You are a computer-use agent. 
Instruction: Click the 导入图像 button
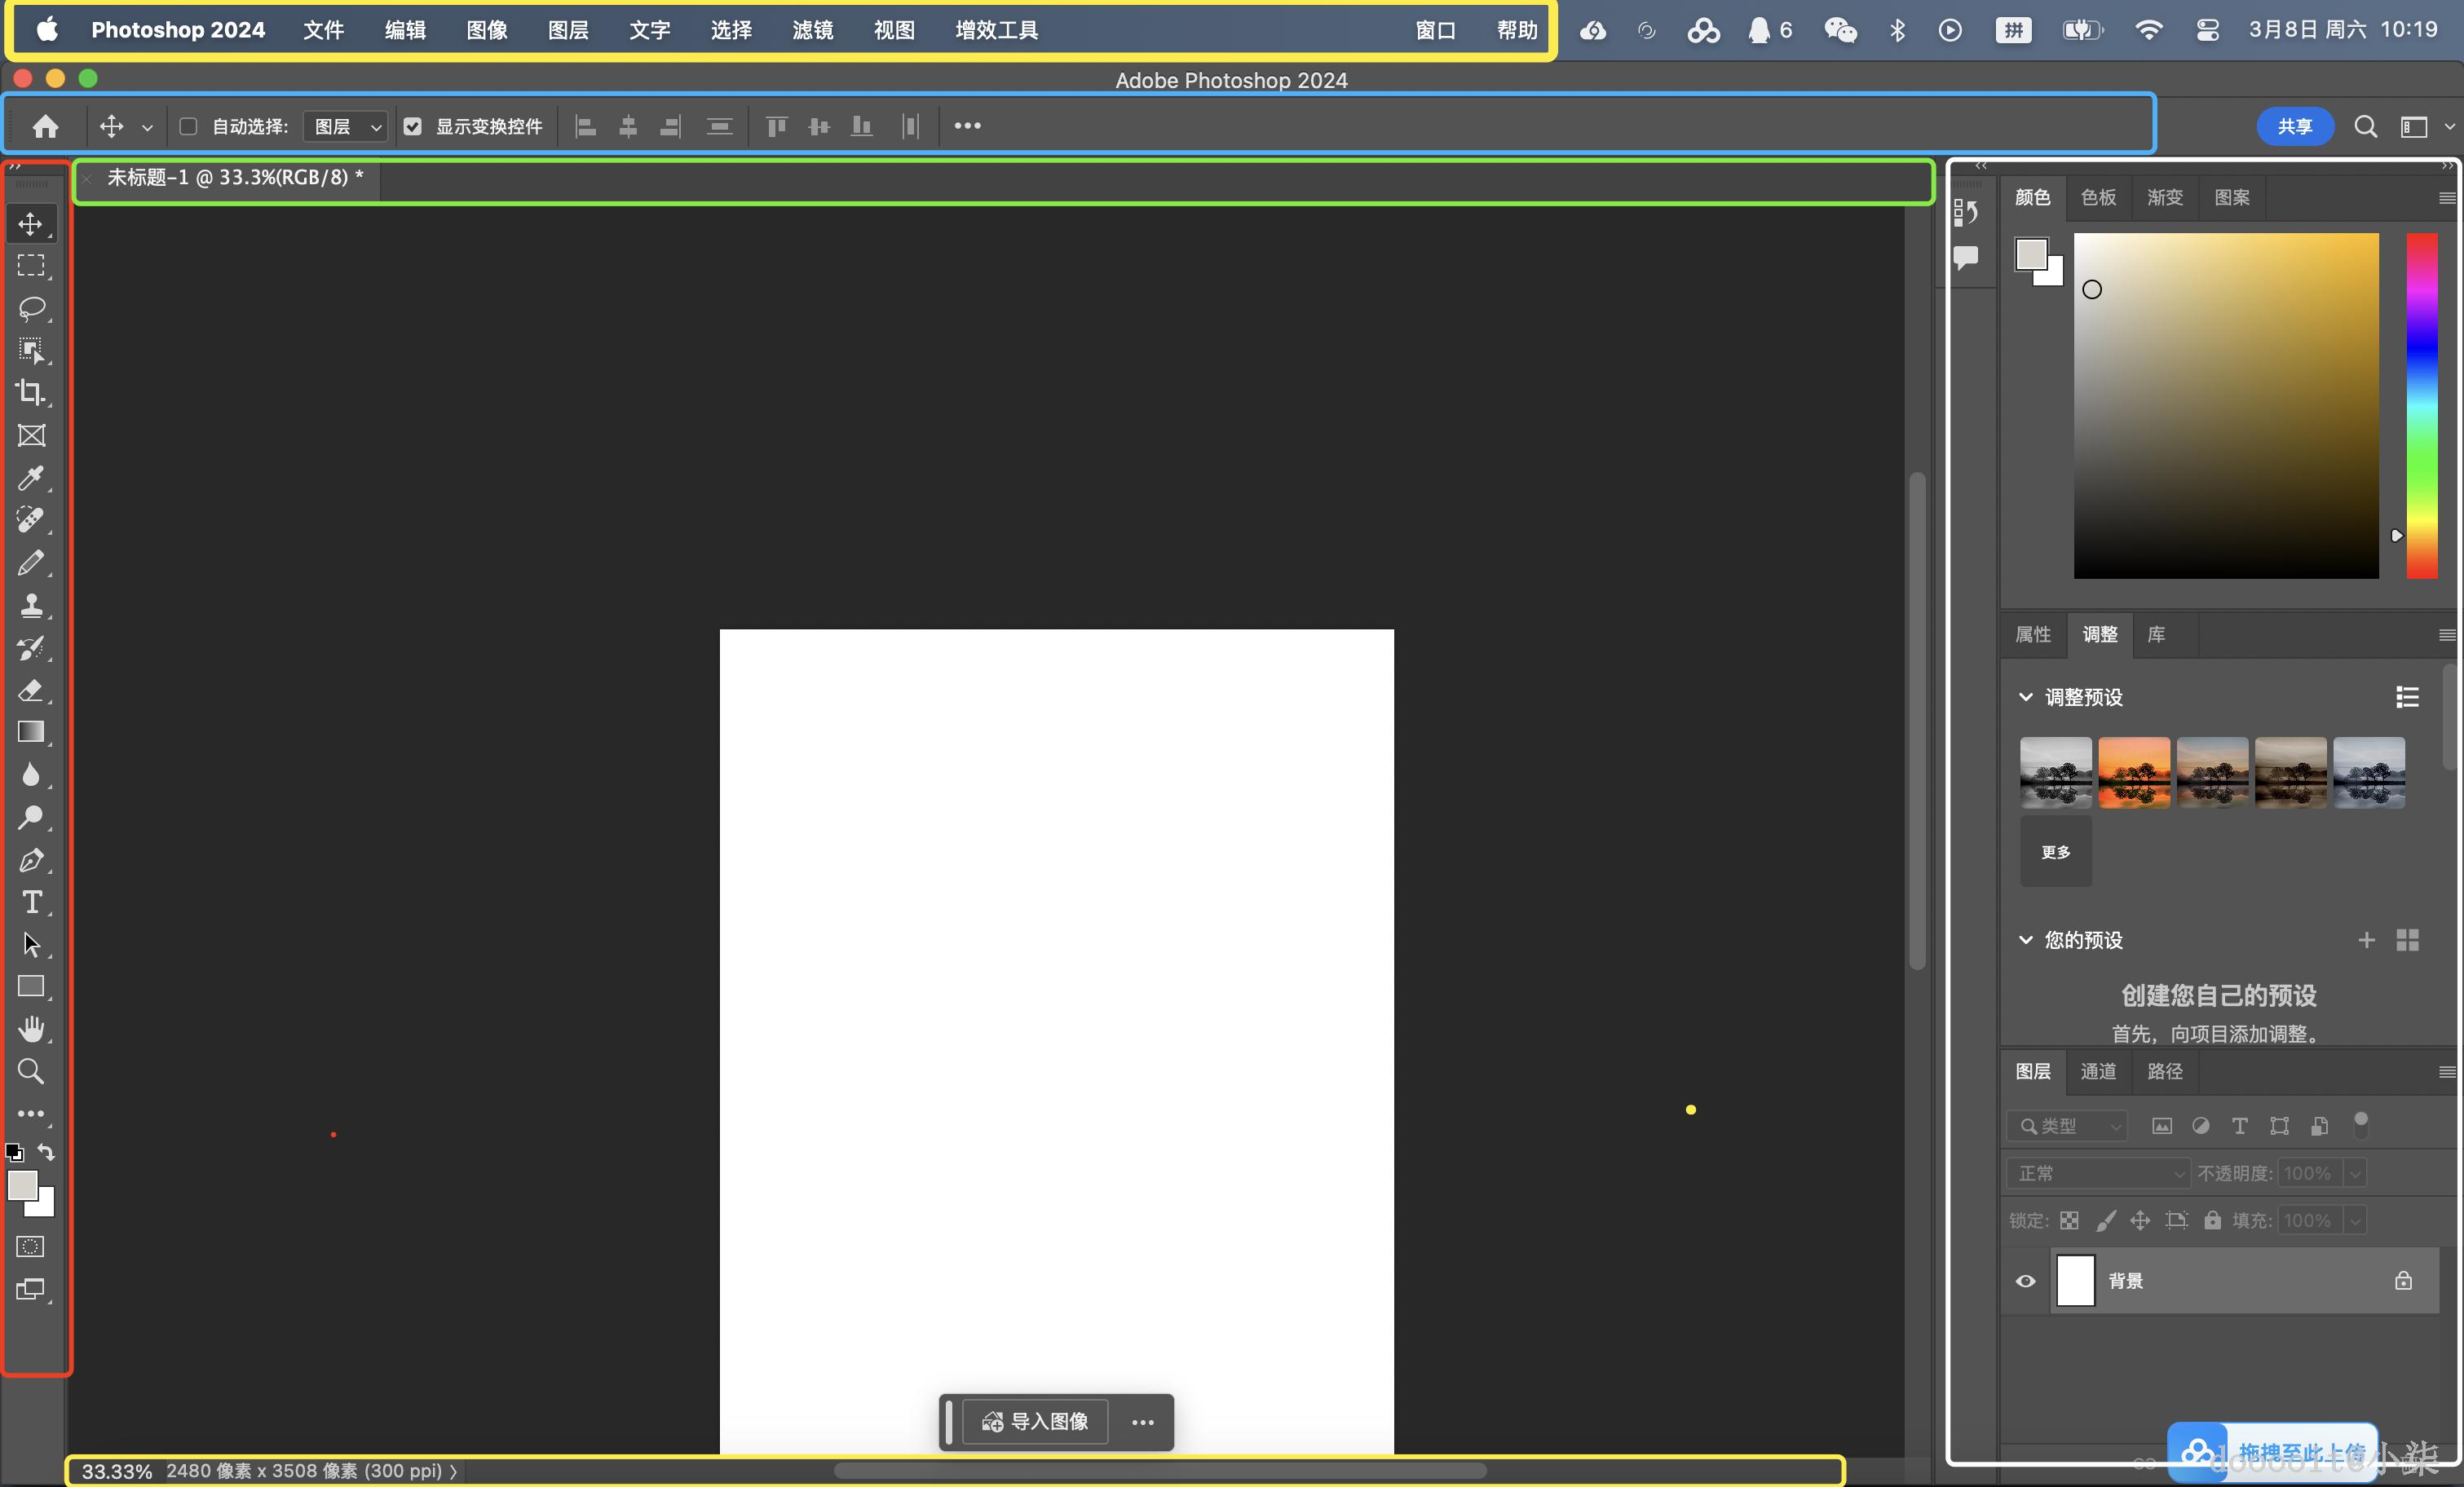tap(1035, 1421)
